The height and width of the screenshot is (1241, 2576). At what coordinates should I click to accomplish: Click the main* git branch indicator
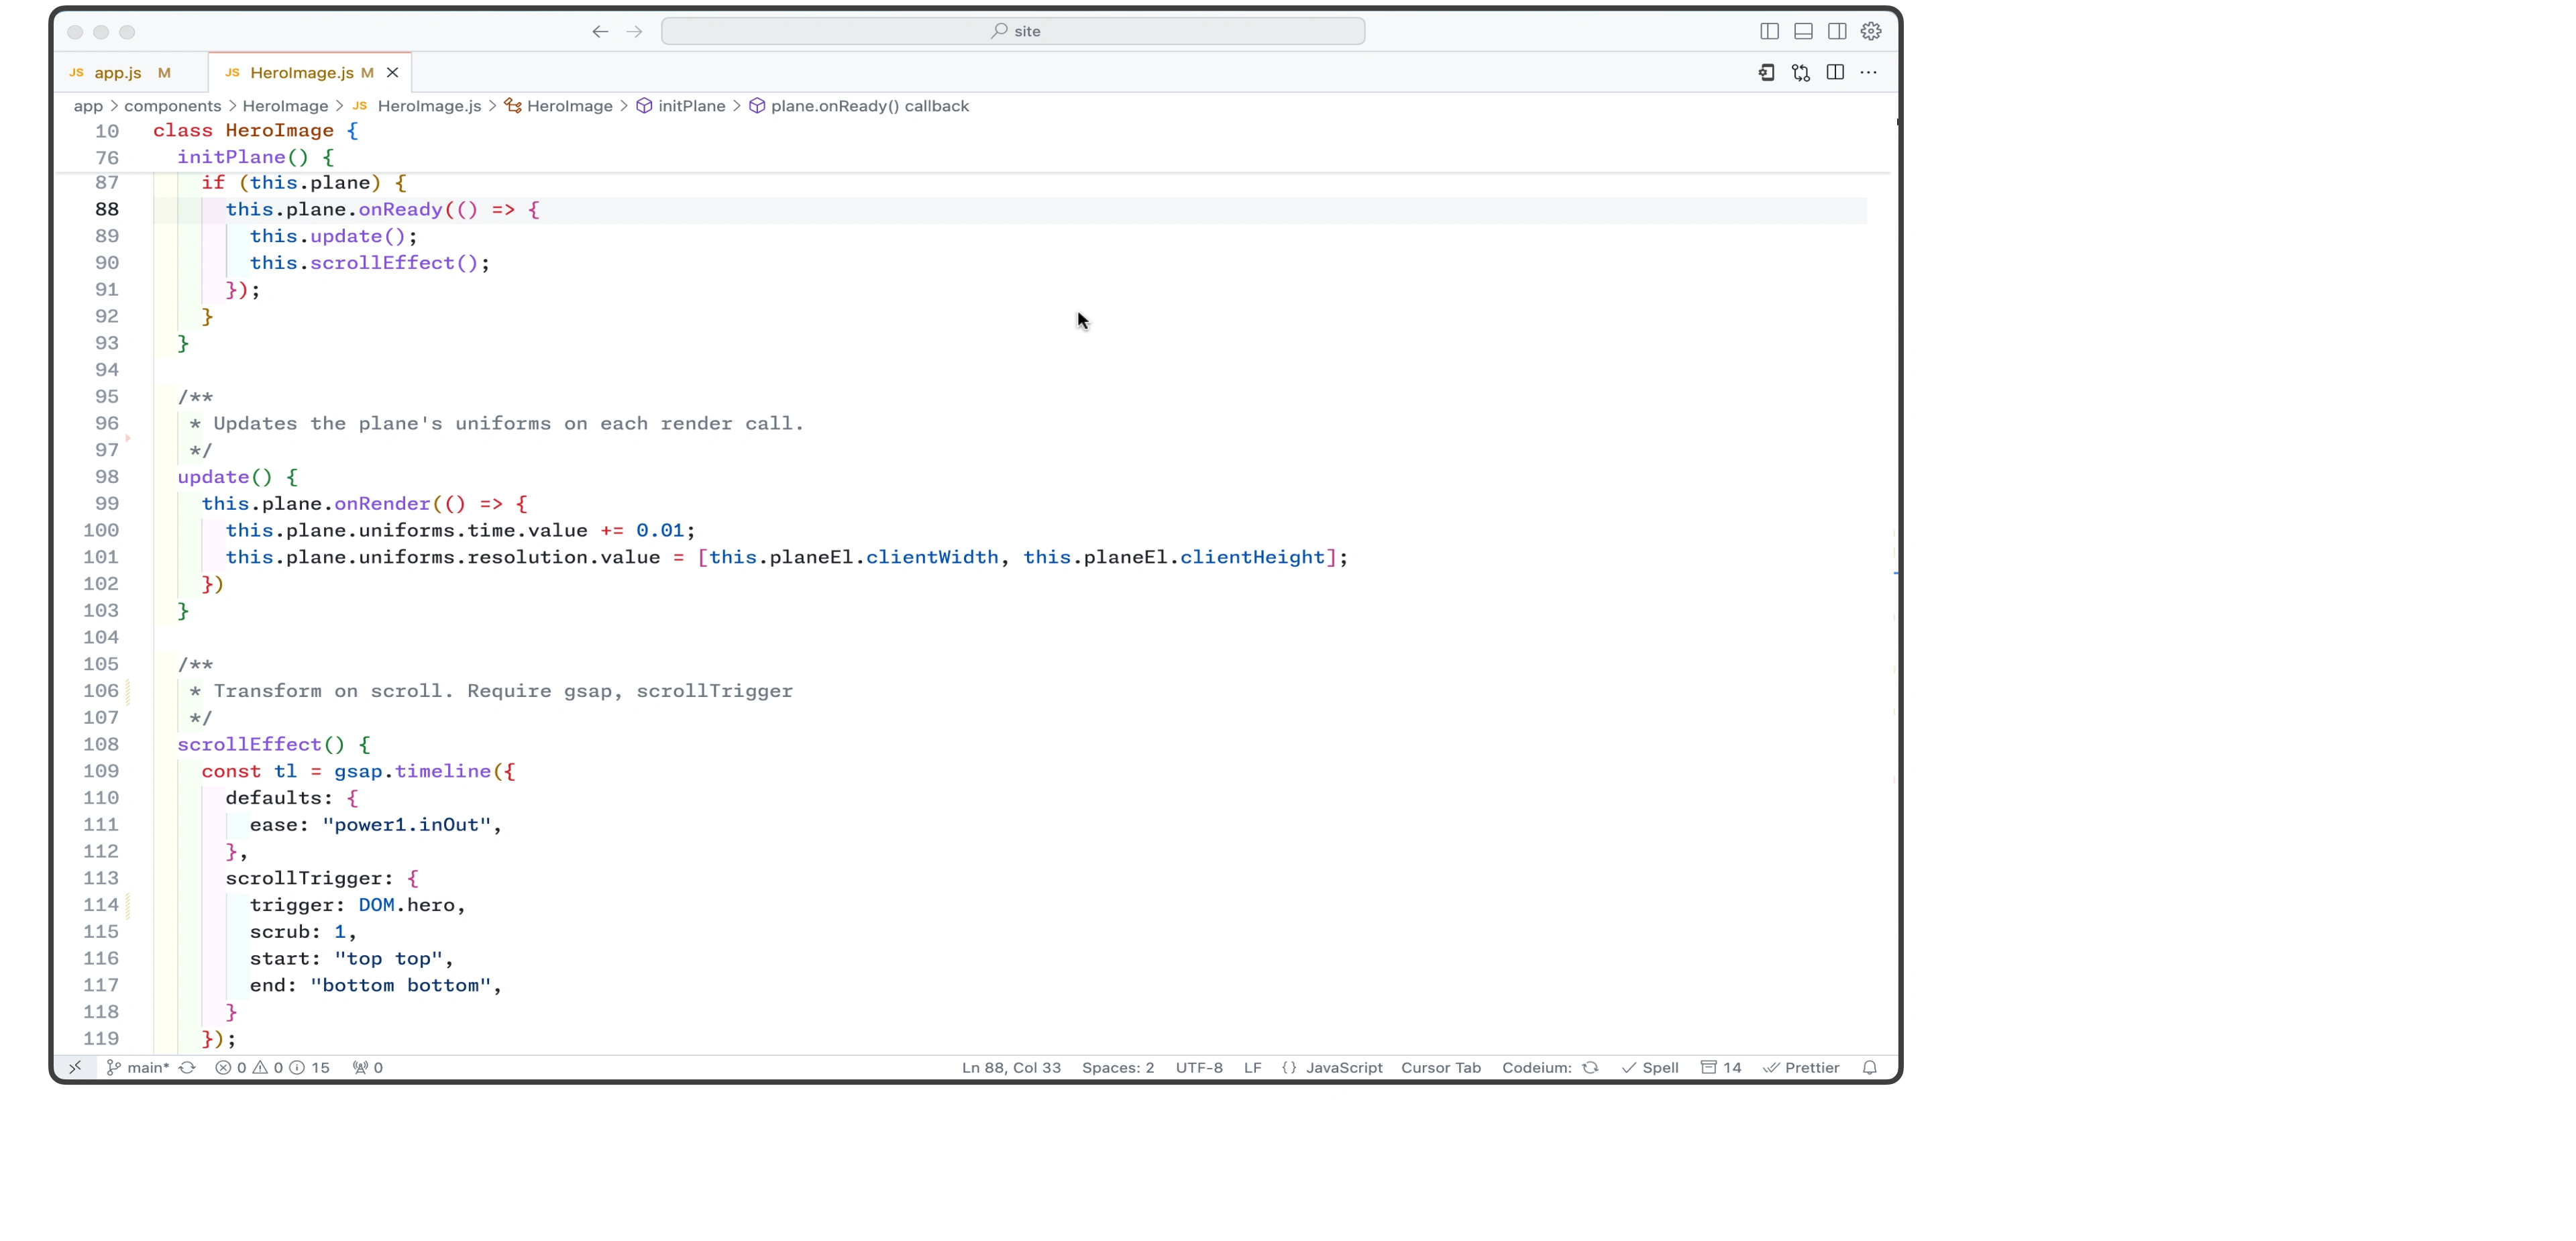pos(139,1067)
